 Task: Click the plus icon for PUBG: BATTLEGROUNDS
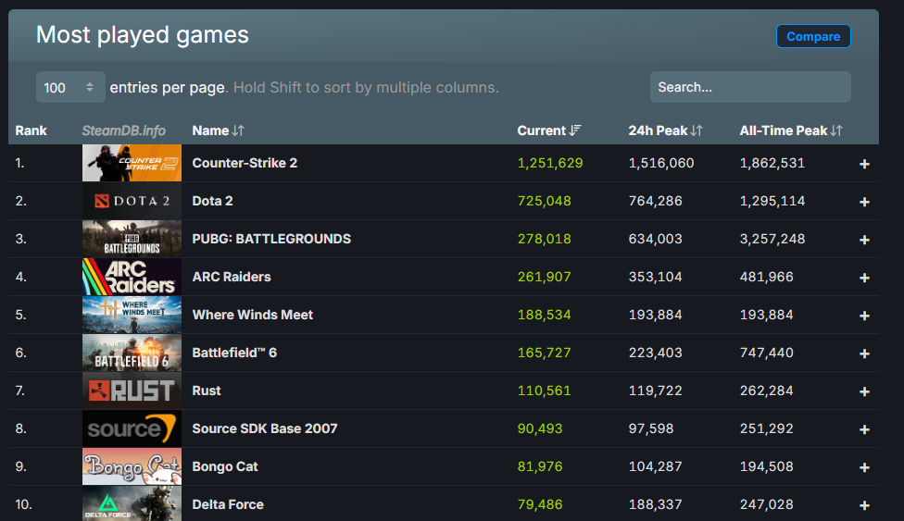click(864, 240)
